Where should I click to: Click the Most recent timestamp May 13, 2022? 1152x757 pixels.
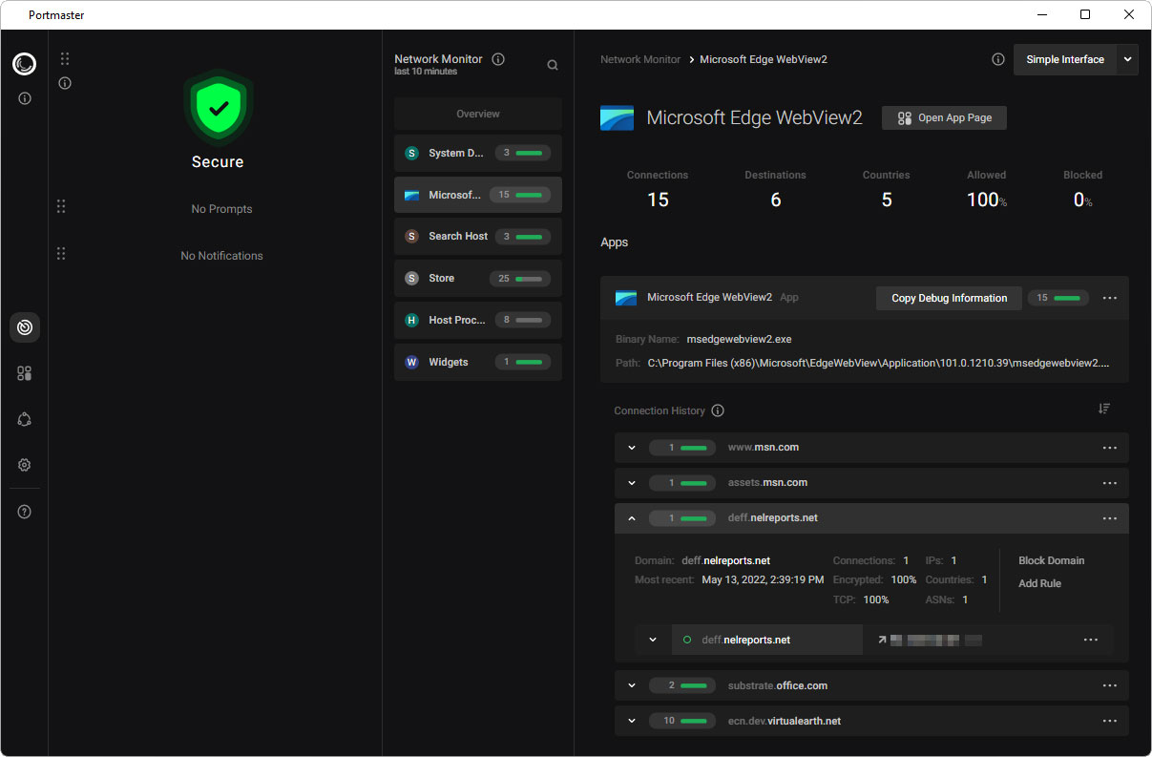[x=763, y=579]
